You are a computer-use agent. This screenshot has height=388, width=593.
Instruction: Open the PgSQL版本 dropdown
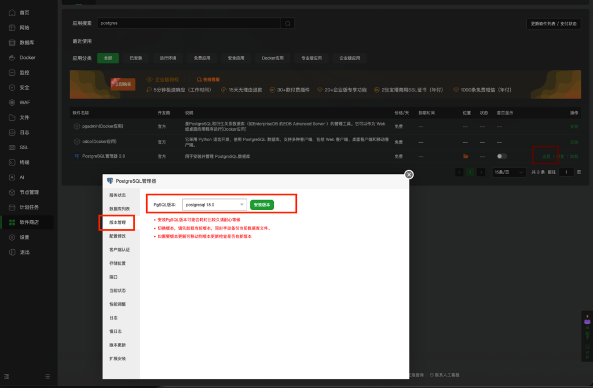pyautogui.click(x=214, y=205)
